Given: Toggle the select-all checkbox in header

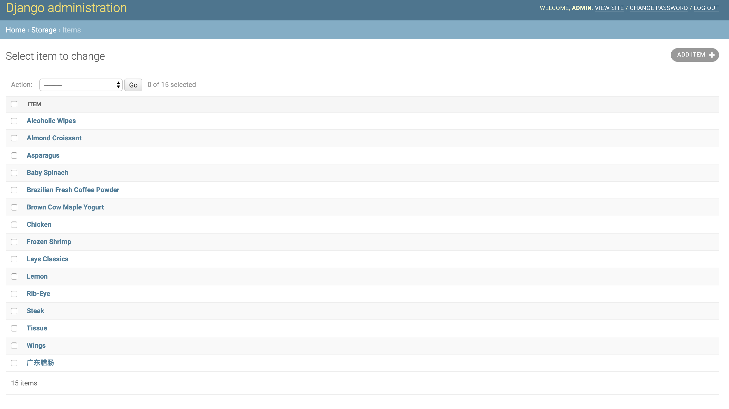Looking at the screenshot, I should click(x=14, y=104).
